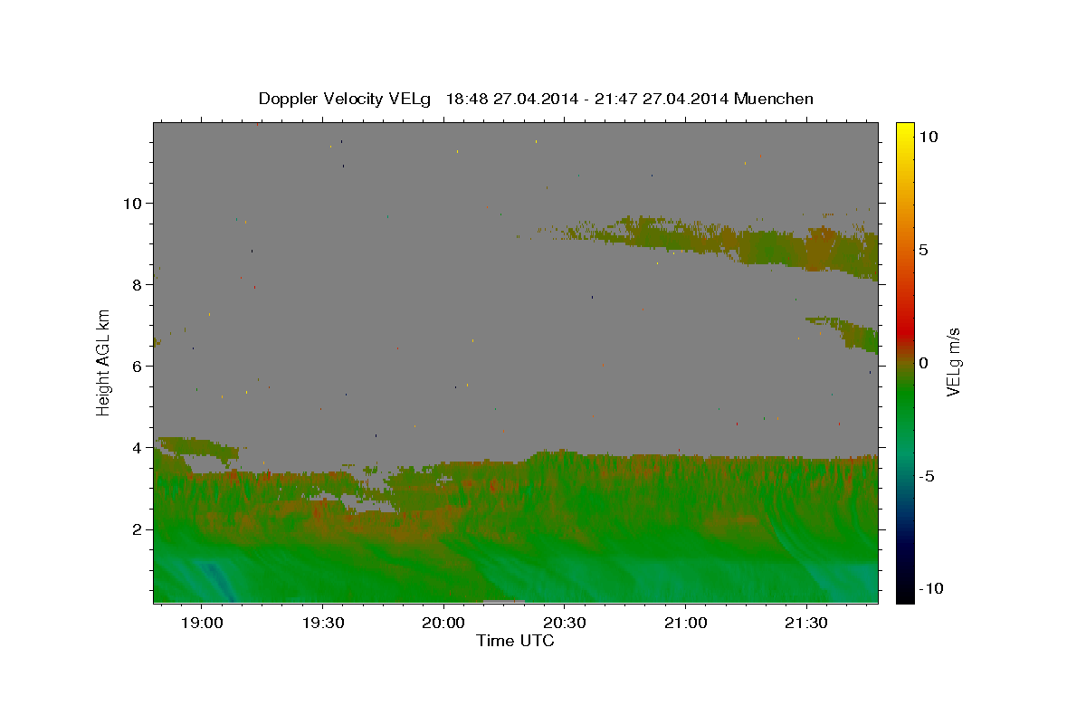Click the 'Time UTC' axis label
Screen dimensions: 1086x724
point(515,641)
